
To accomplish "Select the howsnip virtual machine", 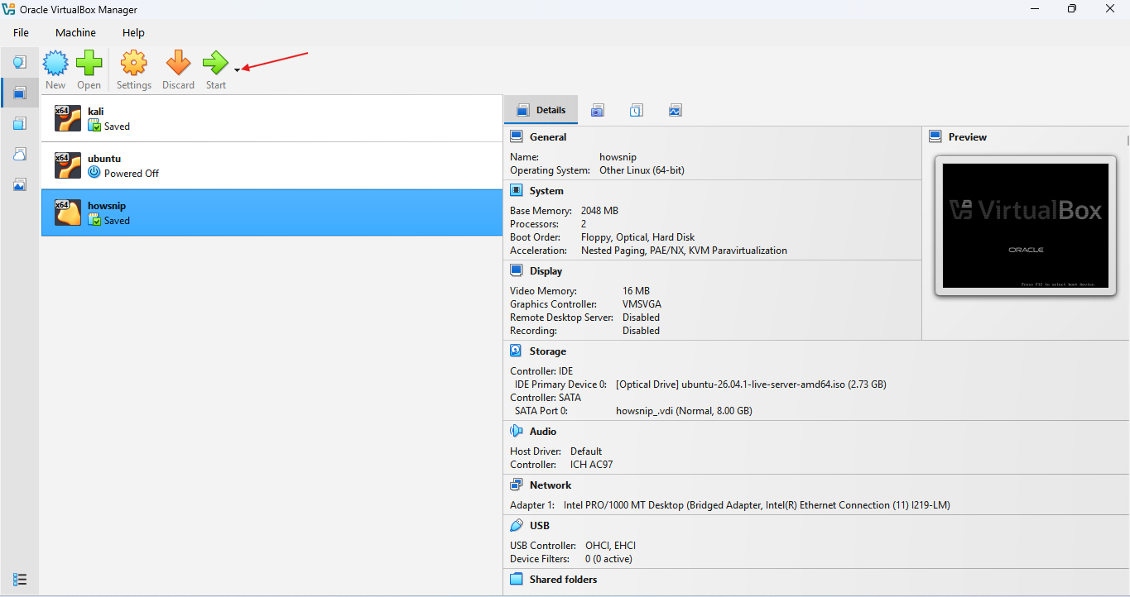I will [x=272, y=213].
